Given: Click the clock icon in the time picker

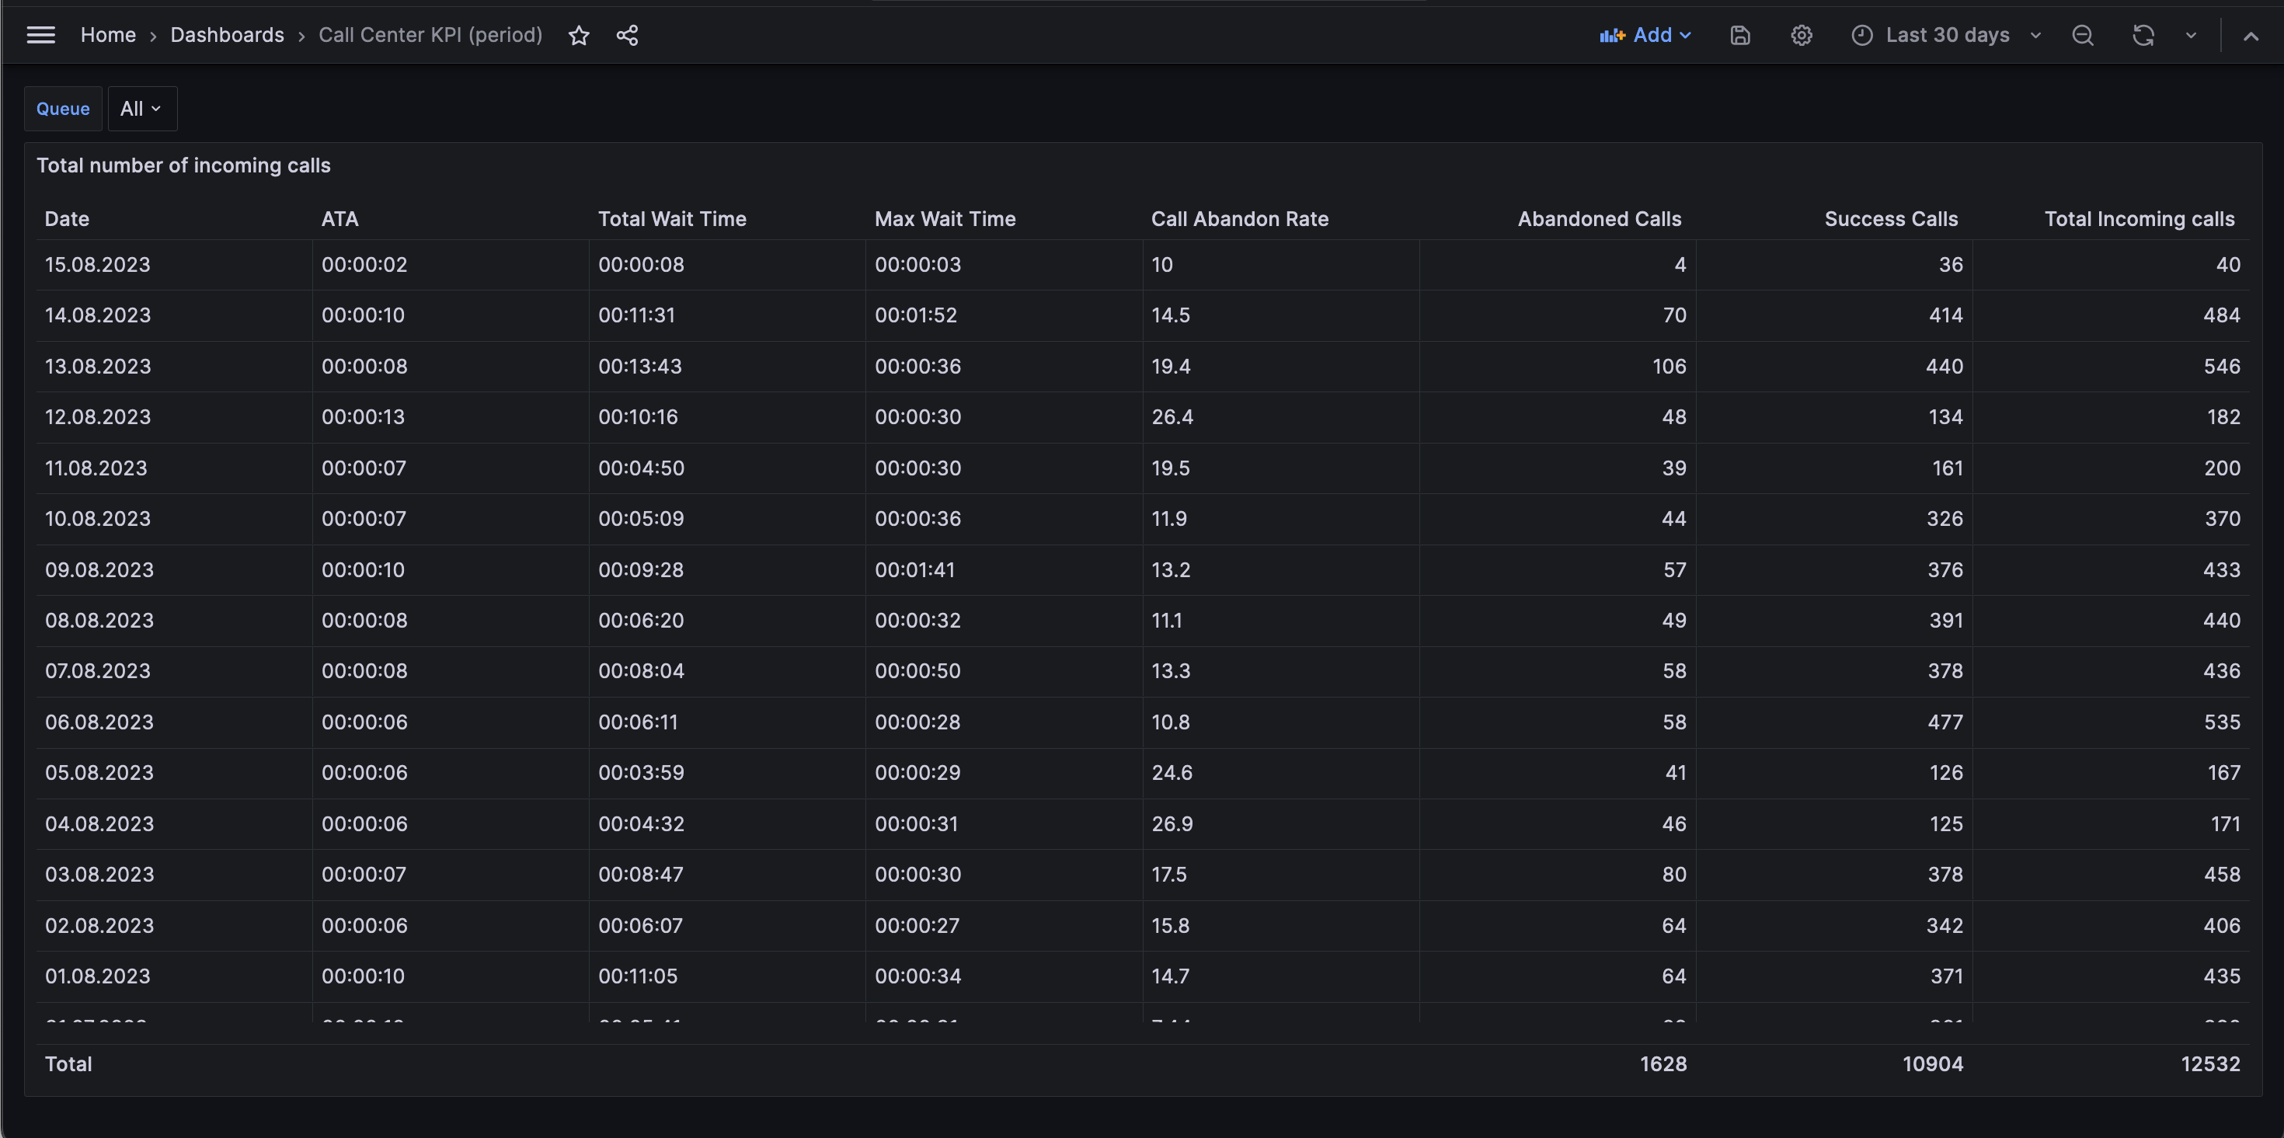Looking at the screenshot, I should pos(1862,36).
